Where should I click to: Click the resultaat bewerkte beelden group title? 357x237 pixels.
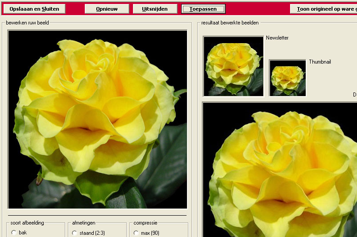229,22
